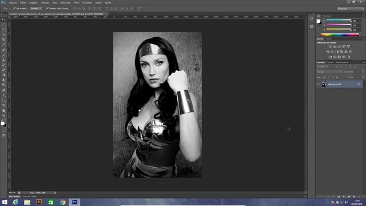Open the Janela menu

98,3
